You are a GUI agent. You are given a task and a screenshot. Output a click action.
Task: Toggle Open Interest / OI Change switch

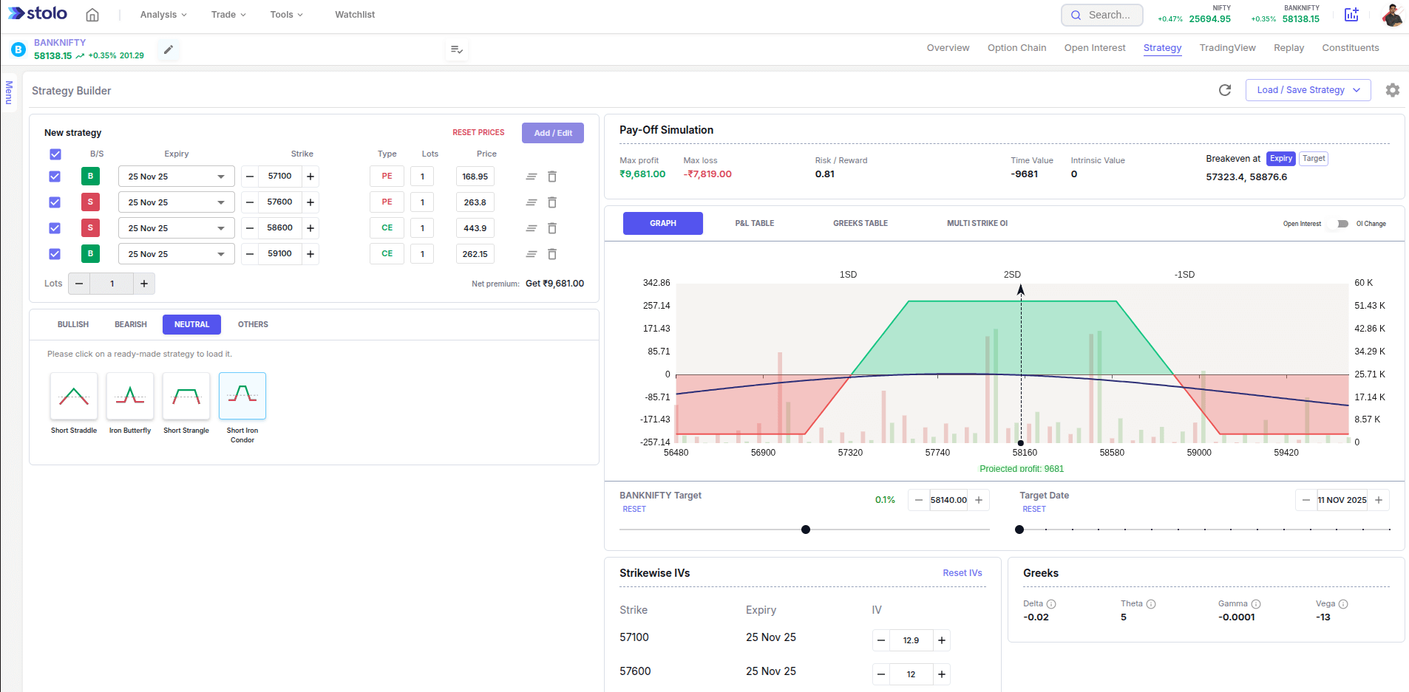pyautogui.click(x=1339, y=224)
